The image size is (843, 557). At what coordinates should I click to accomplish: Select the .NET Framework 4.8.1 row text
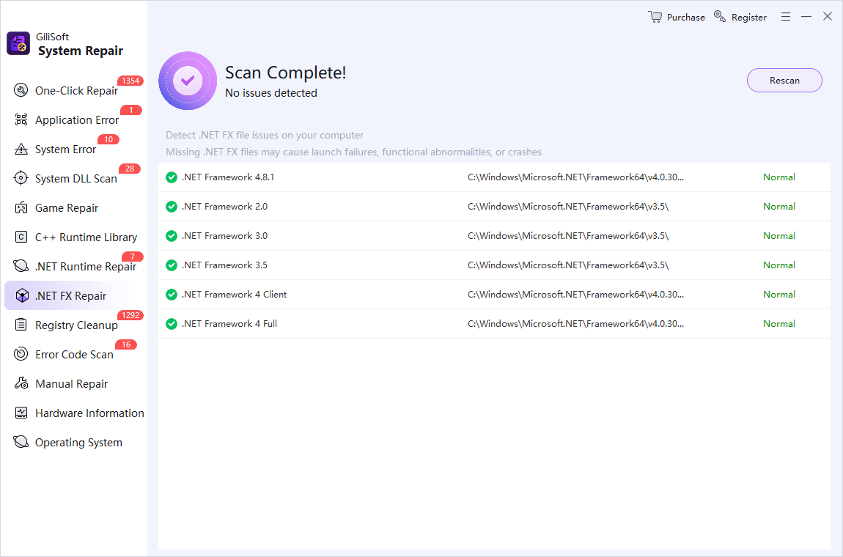pyautogui.click(x=228, y=177)
